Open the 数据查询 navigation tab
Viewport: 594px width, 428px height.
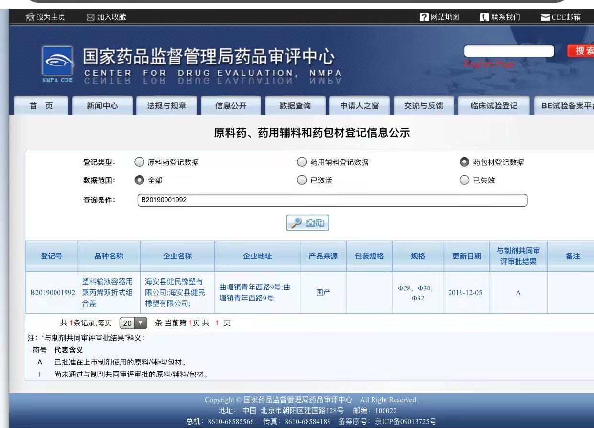(x=295, y=106)
